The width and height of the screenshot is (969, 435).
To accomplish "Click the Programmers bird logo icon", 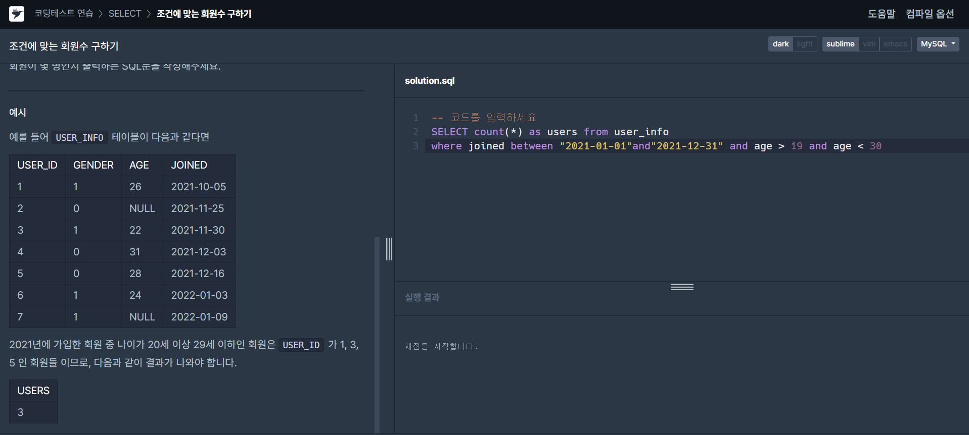I will [x=17, y=14].
